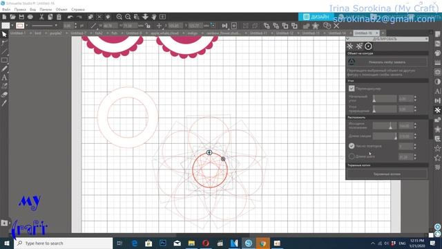Click the Drag Zoom down-arrow icon
Image resolution: width=442 pixels, height=249 pixels.
click(x=145, y=17)
